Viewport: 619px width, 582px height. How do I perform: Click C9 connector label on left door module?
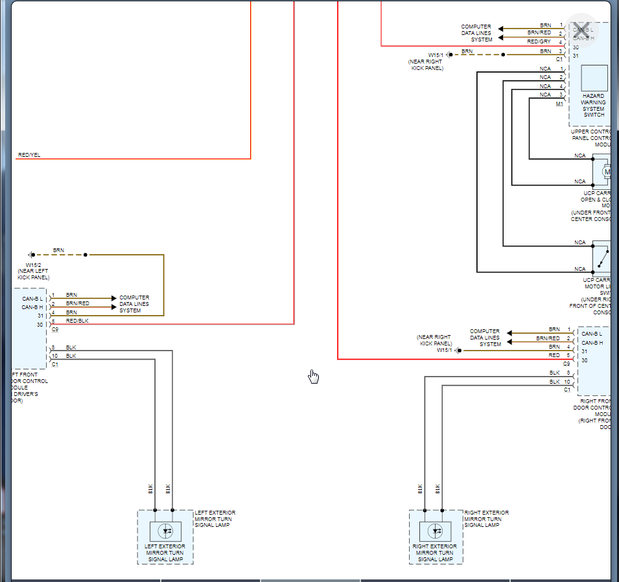(x=55, y=329)
